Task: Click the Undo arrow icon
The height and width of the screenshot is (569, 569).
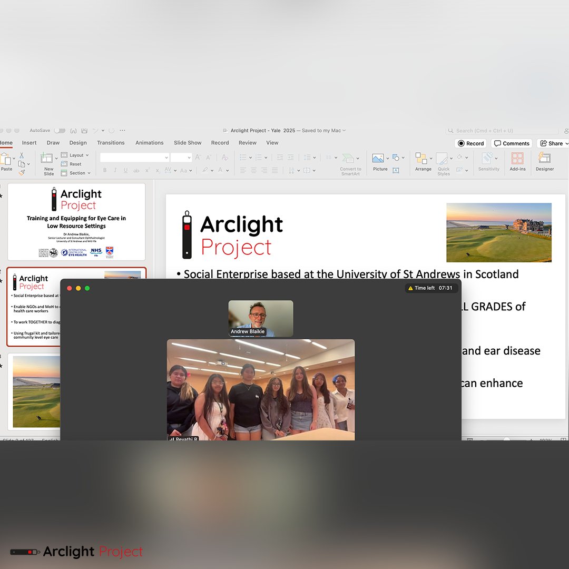Action: pos(95,131)
